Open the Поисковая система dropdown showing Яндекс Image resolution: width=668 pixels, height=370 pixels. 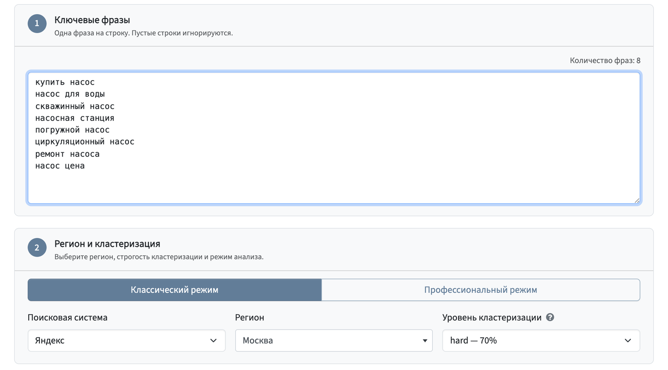pos(127,340)
